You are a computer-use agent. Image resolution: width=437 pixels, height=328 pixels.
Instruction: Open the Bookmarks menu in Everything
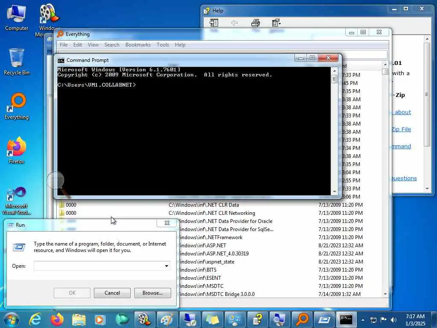[138, 44]
